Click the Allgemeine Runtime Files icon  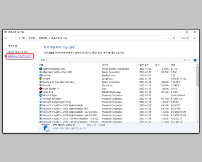tap(40, 72)
